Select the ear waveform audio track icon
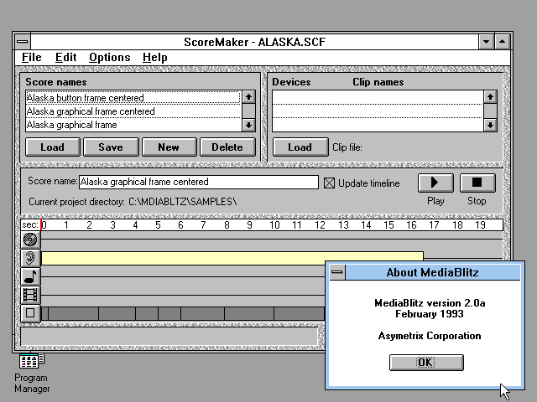This screenshot has height=402, width=537. (30, 258)
